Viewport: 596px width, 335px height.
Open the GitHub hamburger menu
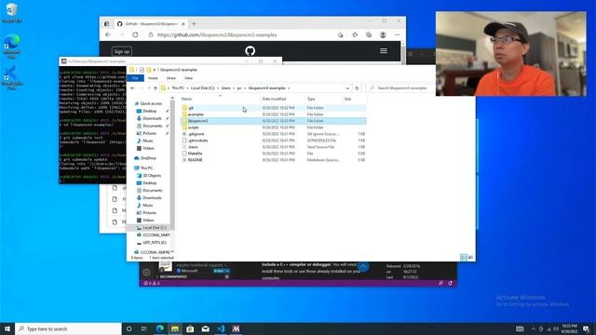pyautogui.click(x=384, y=50)
